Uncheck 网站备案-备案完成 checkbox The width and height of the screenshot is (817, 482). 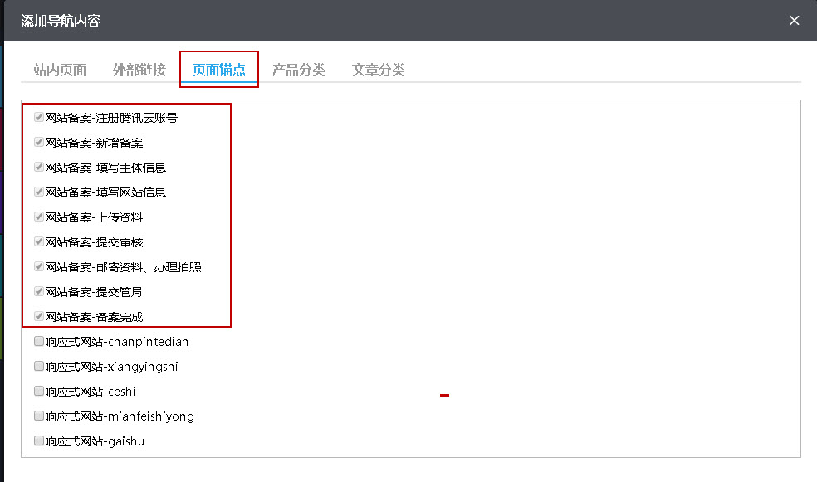(39, 316)
